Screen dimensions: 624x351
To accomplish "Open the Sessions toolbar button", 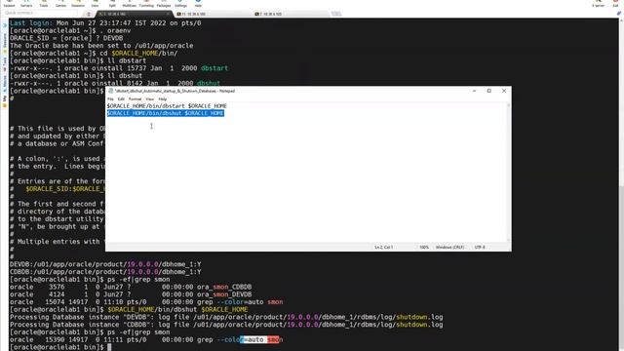I will tap(78, 4).
